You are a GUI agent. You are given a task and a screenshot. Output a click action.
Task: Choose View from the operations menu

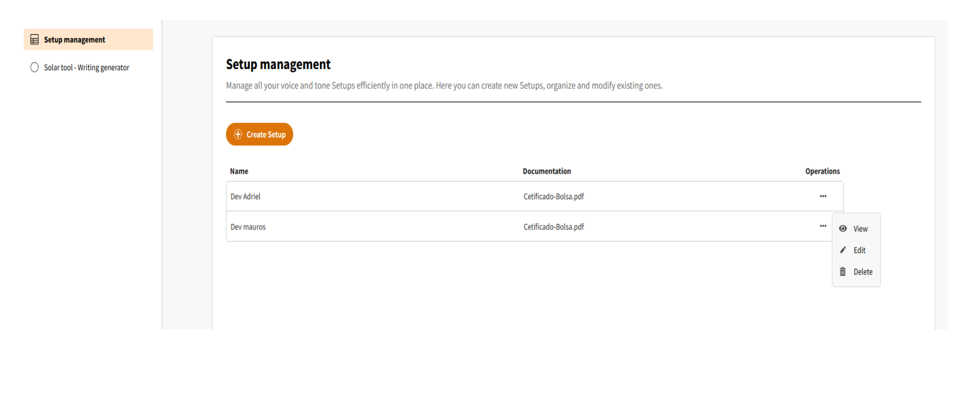point(860,229)
